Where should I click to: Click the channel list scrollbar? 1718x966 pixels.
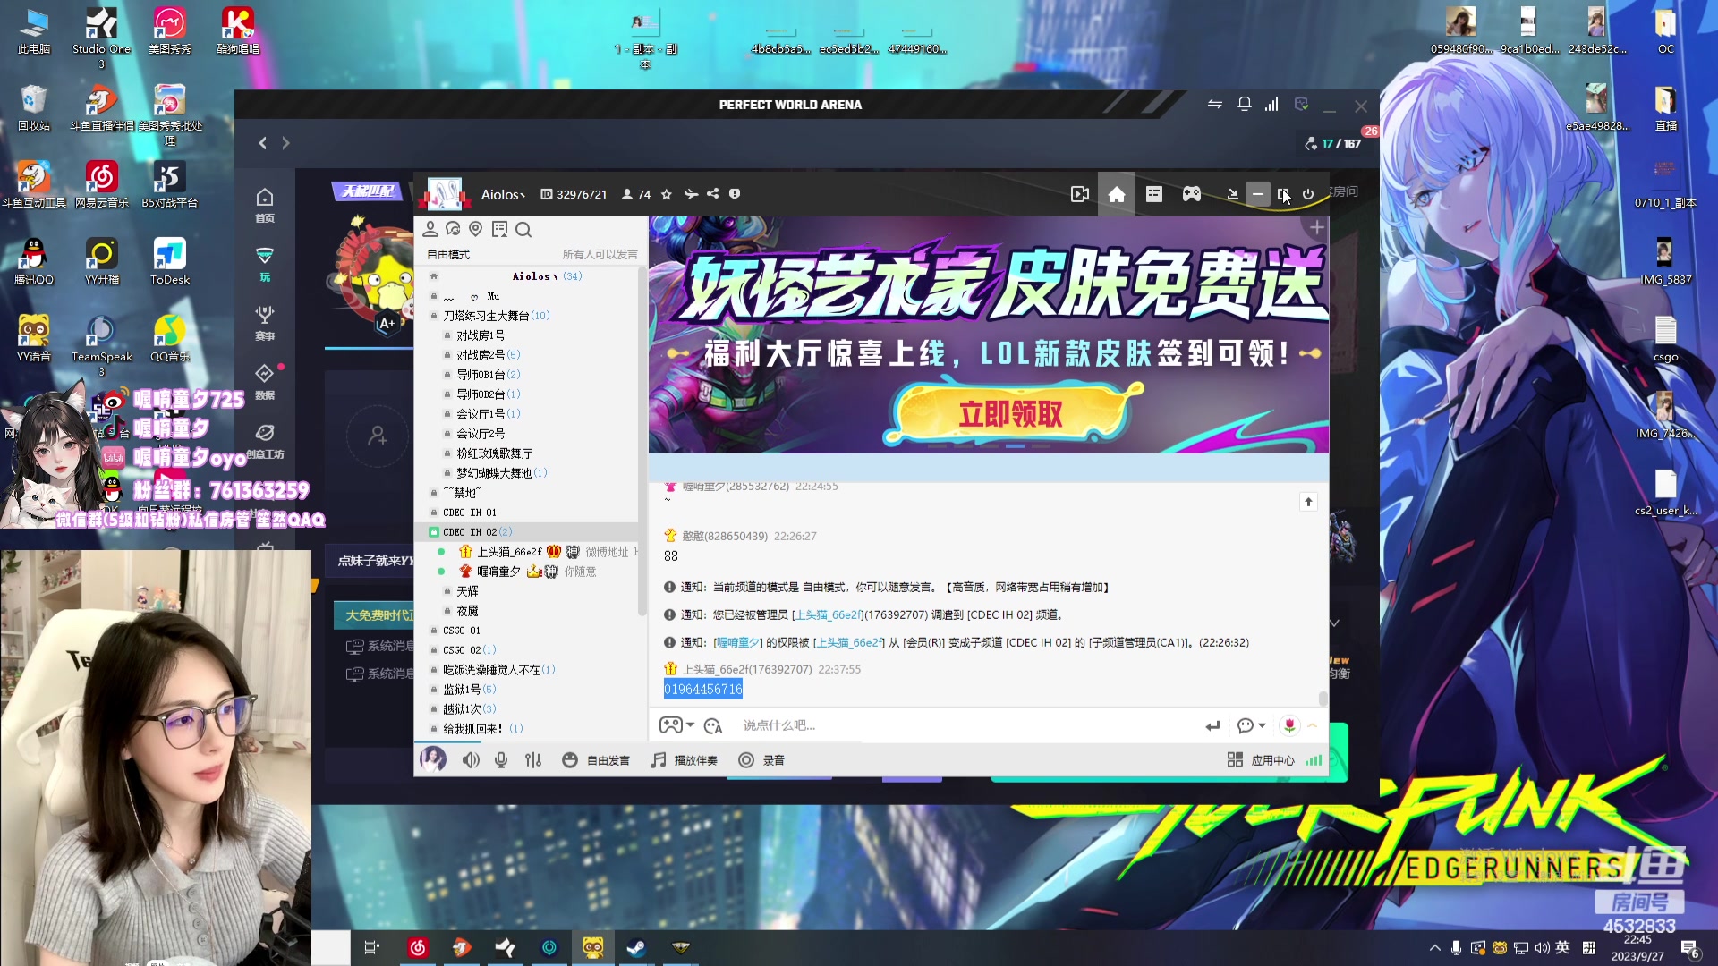pos(642,443)
